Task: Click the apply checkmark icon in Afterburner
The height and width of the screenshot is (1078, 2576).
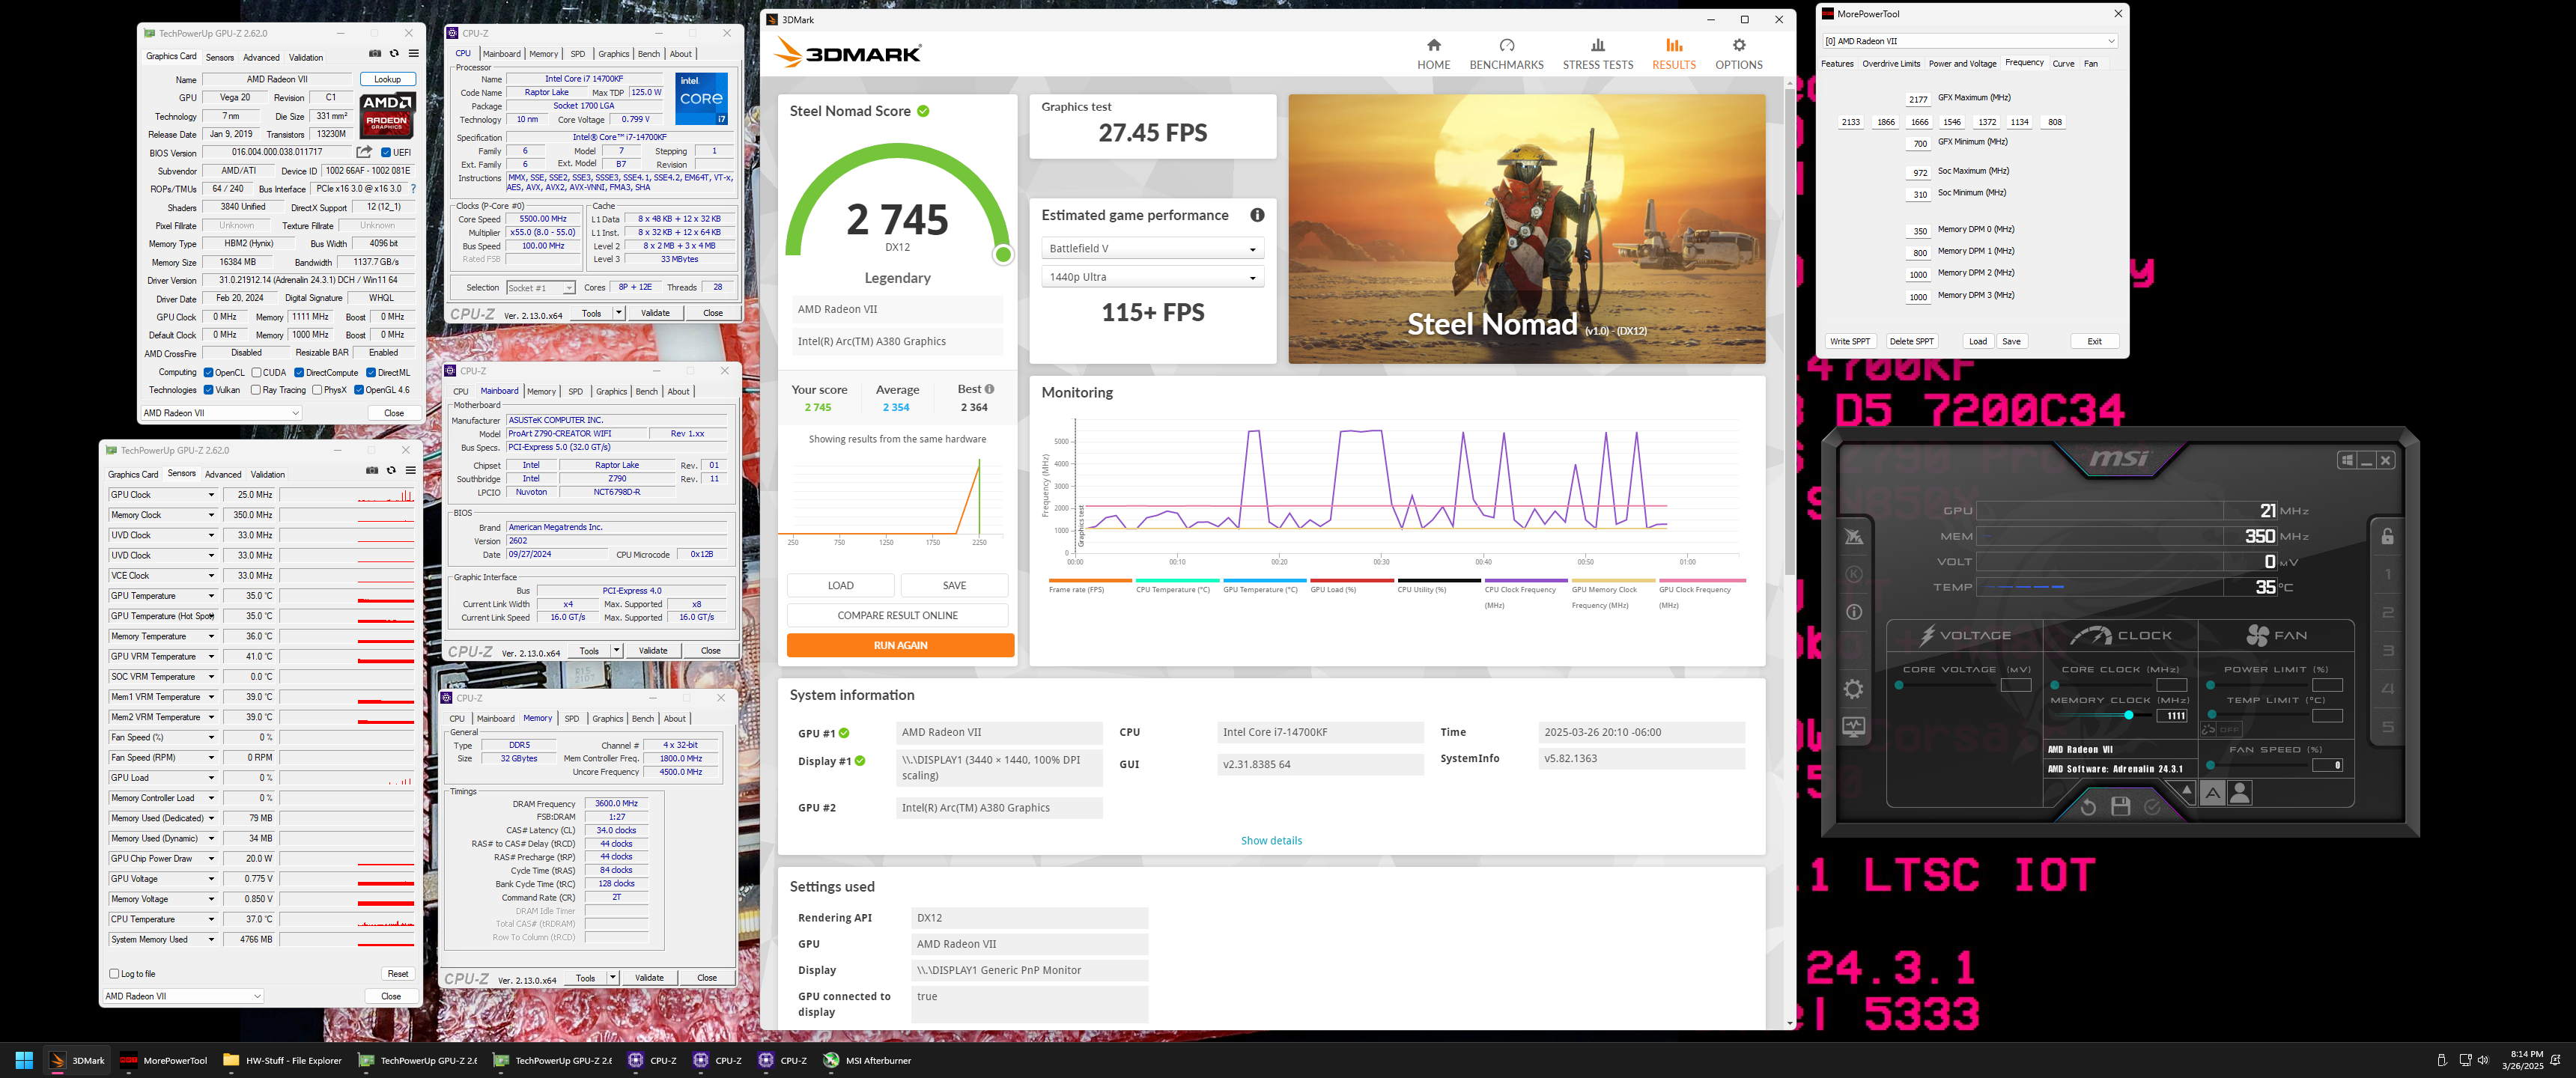Action: pos(2152,806)
